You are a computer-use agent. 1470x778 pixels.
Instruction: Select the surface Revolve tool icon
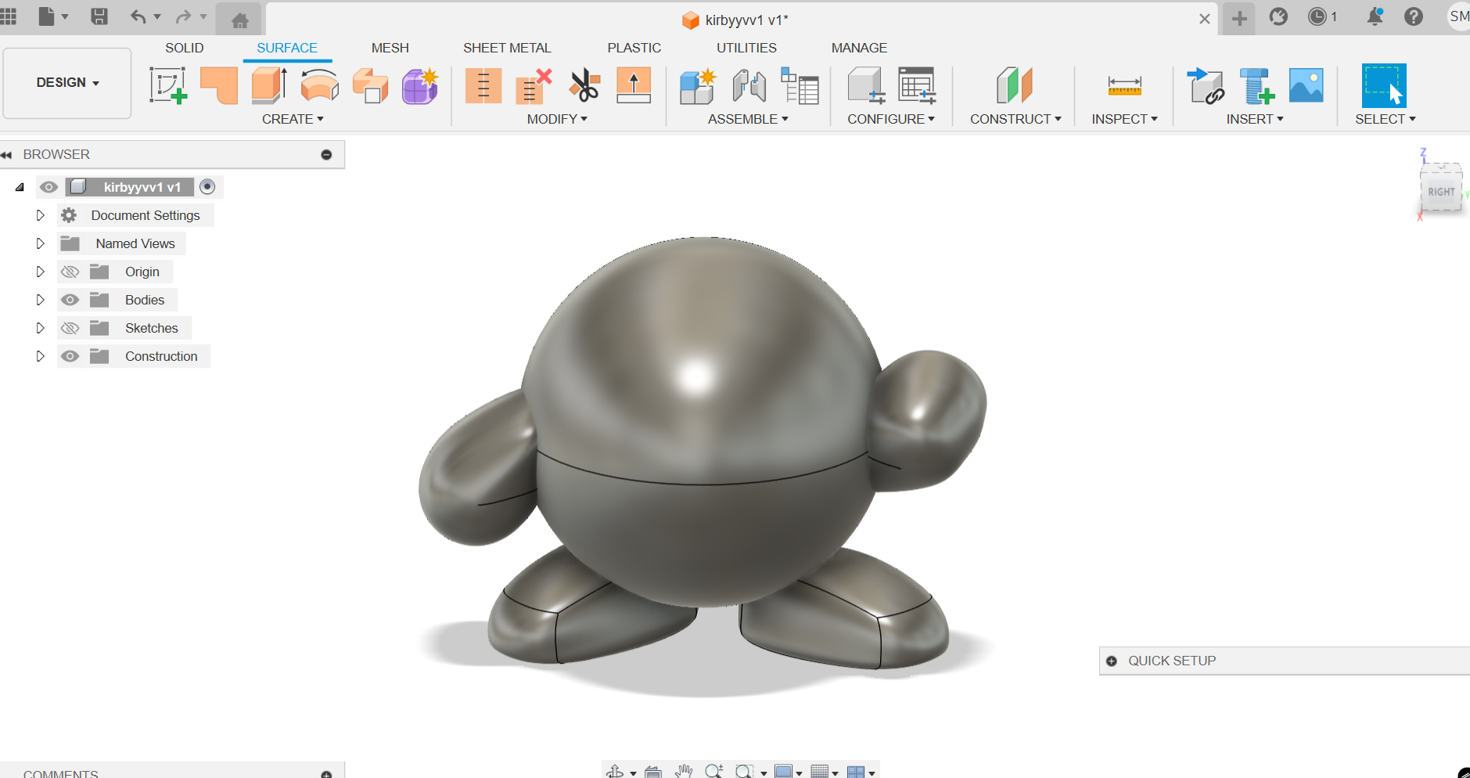(x=319, y=85)
